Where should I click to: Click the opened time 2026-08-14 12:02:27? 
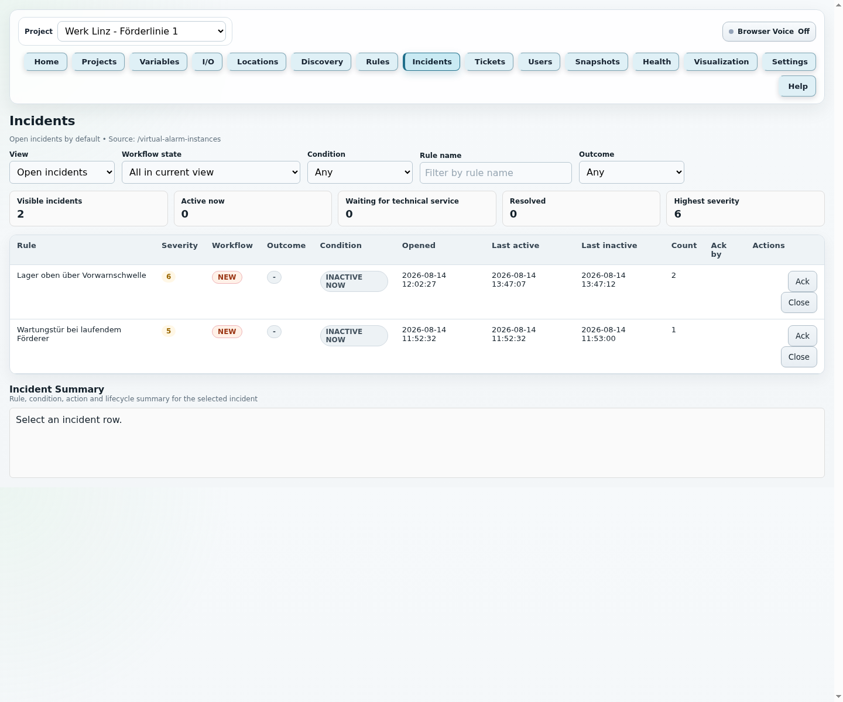[x=424, y=280]
